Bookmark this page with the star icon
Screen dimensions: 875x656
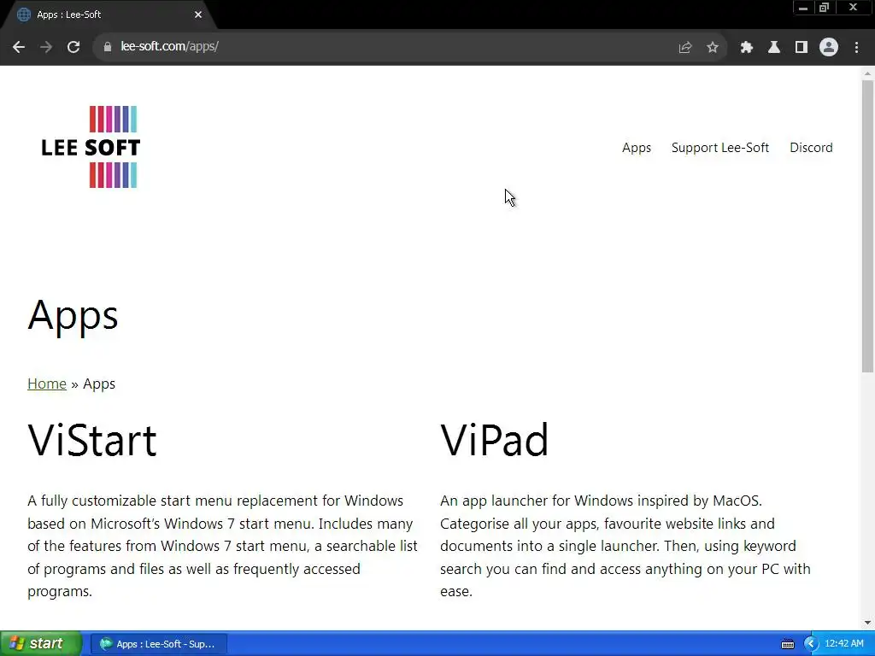click(x=712, y=48)
